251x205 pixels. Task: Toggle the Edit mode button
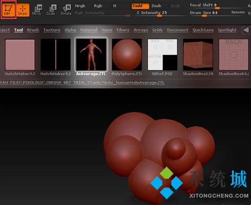coord(8,9)
